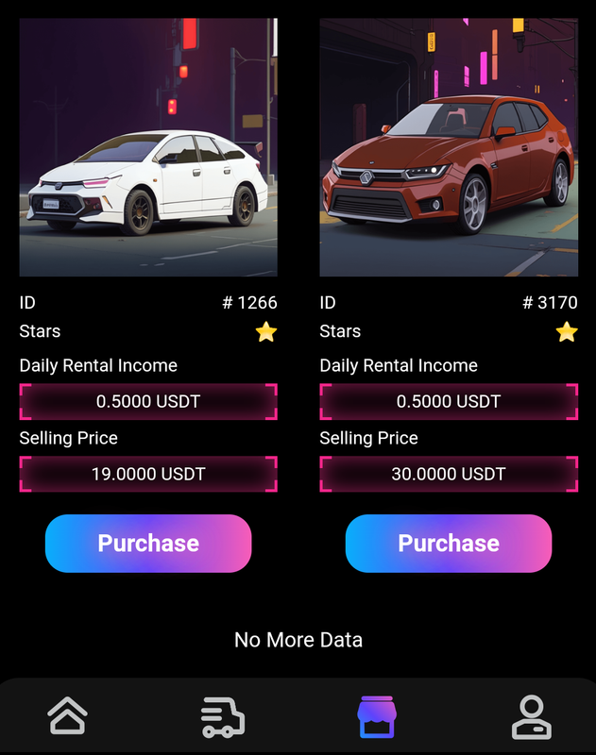Open the Home tab icon
The image size is (596, 755).
tap(67, 715)
